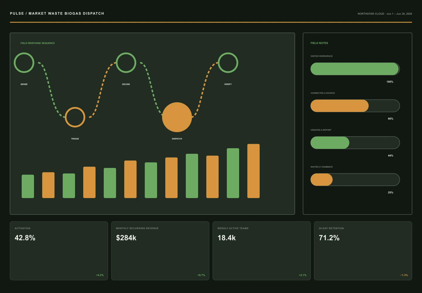Click the −1.3% change indicator
422x293 pixels.
tap(404, 275)
